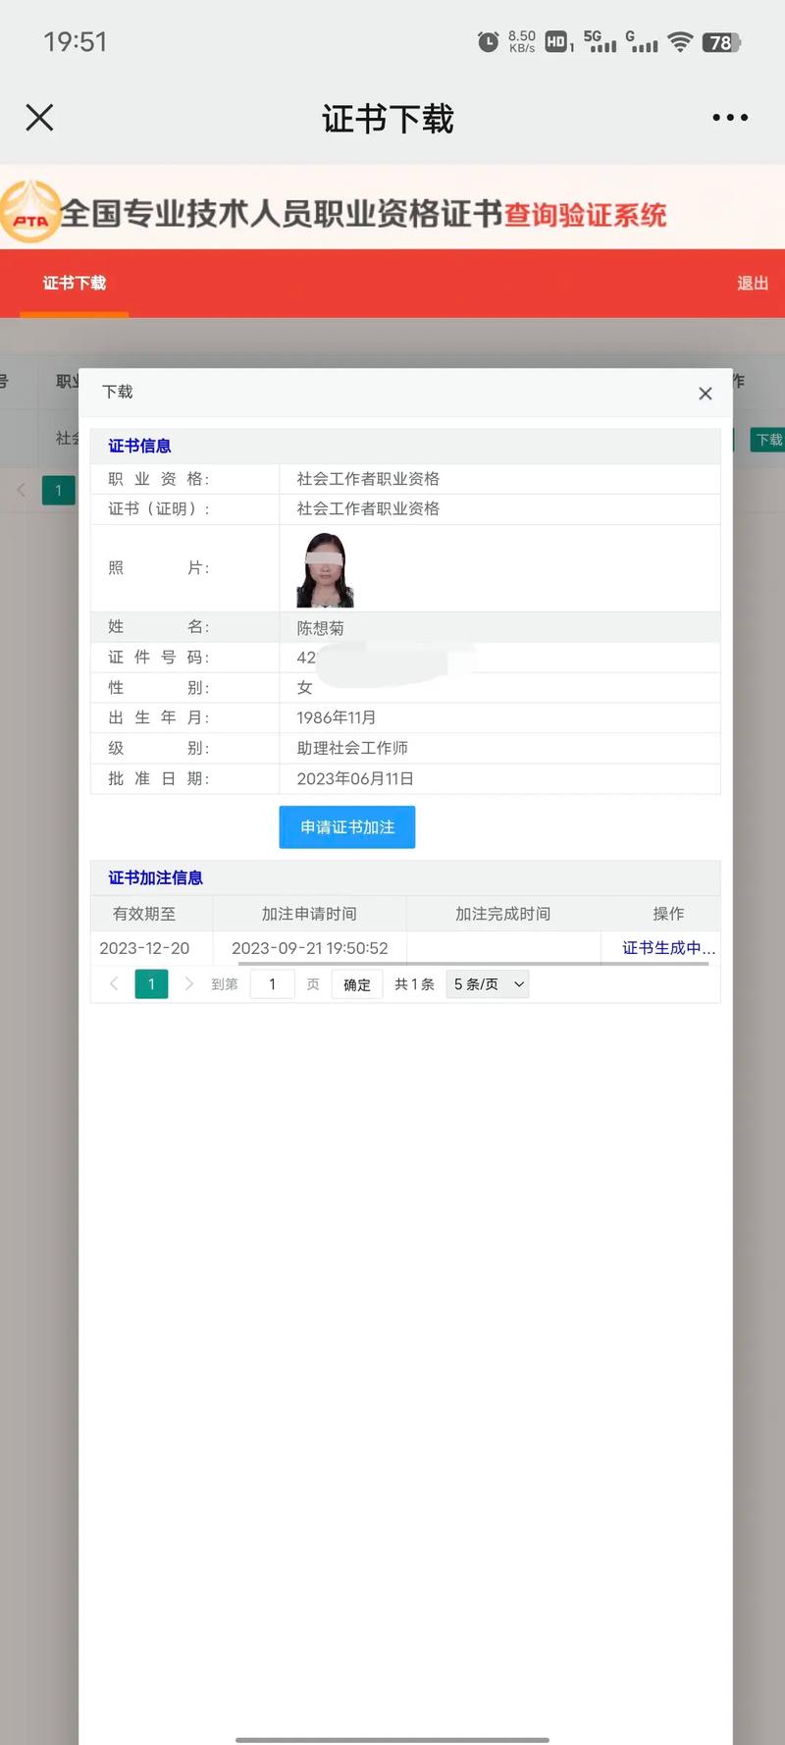This screenshot has height=1745, width=785.
Task: Click the green 下载 button behind dialog
Action: (768, 440)
